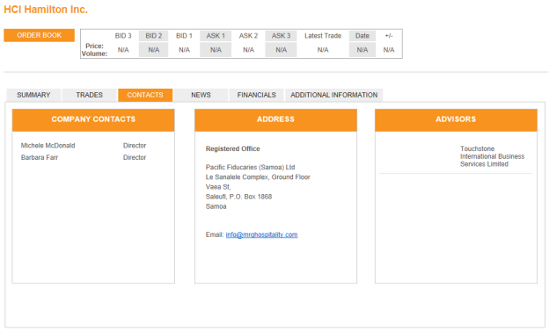
Task: Open the FINANCIALS tab
Action: click(256, 95)
